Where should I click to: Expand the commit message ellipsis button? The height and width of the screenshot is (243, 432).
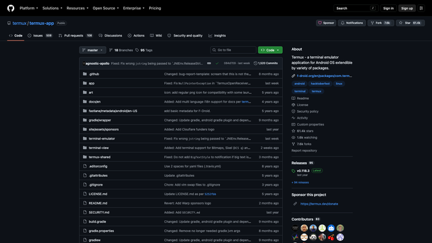click(x=209, y=63)
